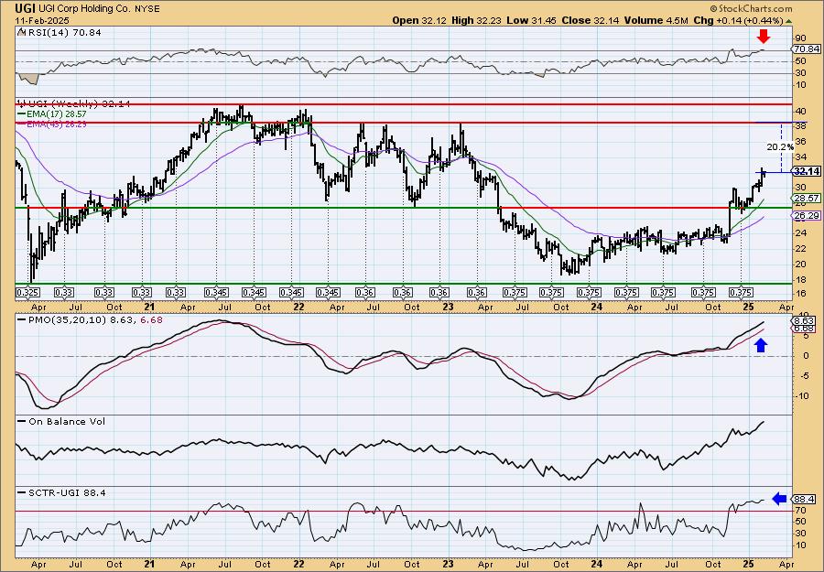Click the 6.68 PMO signal value tag
824x572 pixels.
[x=802, y=328]
